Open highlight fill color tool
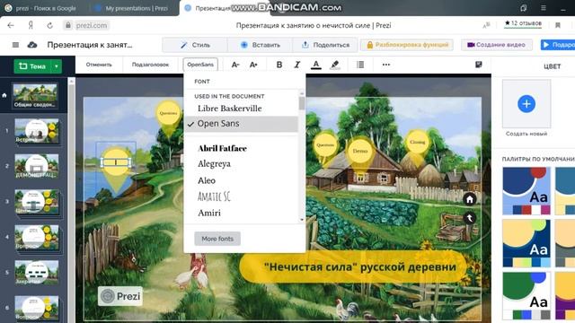 click(x=334, y=65)
